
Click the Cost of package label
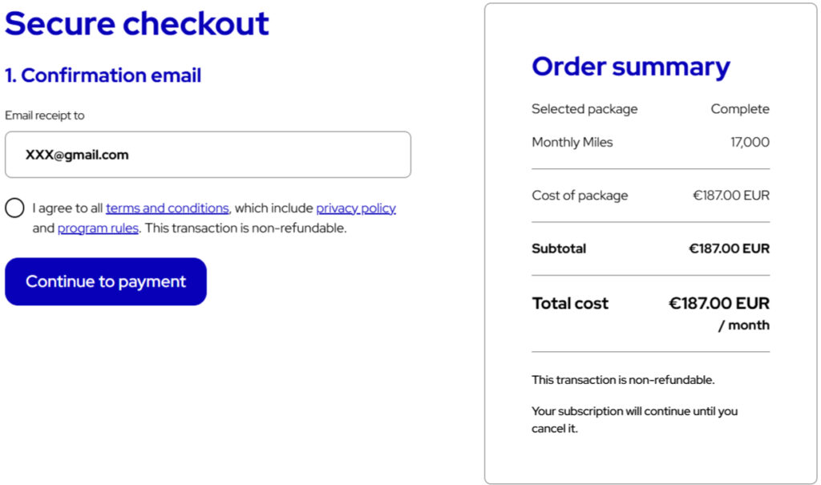580,196
